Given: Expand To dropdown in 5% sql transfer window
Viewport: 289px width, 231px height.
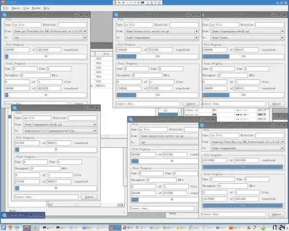Looking at the screenshot, I should pyautogui.click(x=95, y=131).
